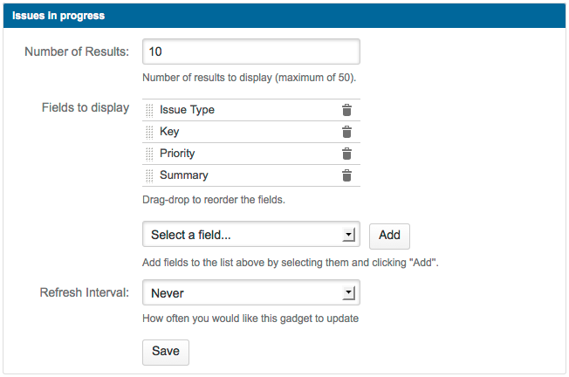Save the gadget configuration
Image resolution: width=569 pixels, height=377 pixels.
click(165, 352)
